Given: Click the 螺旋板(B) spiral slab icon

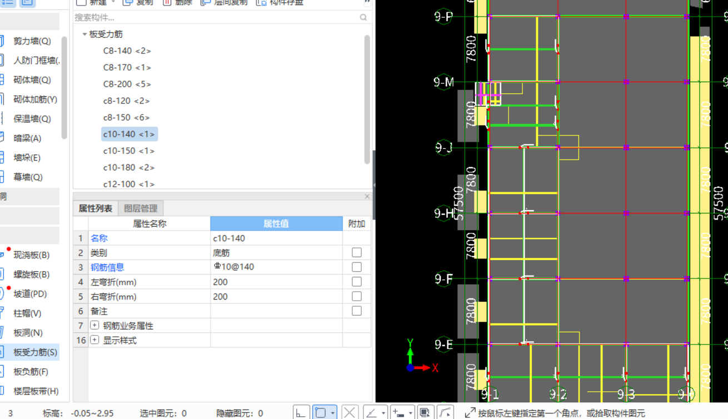Looking at the screenshot, I should coord(2,275).
